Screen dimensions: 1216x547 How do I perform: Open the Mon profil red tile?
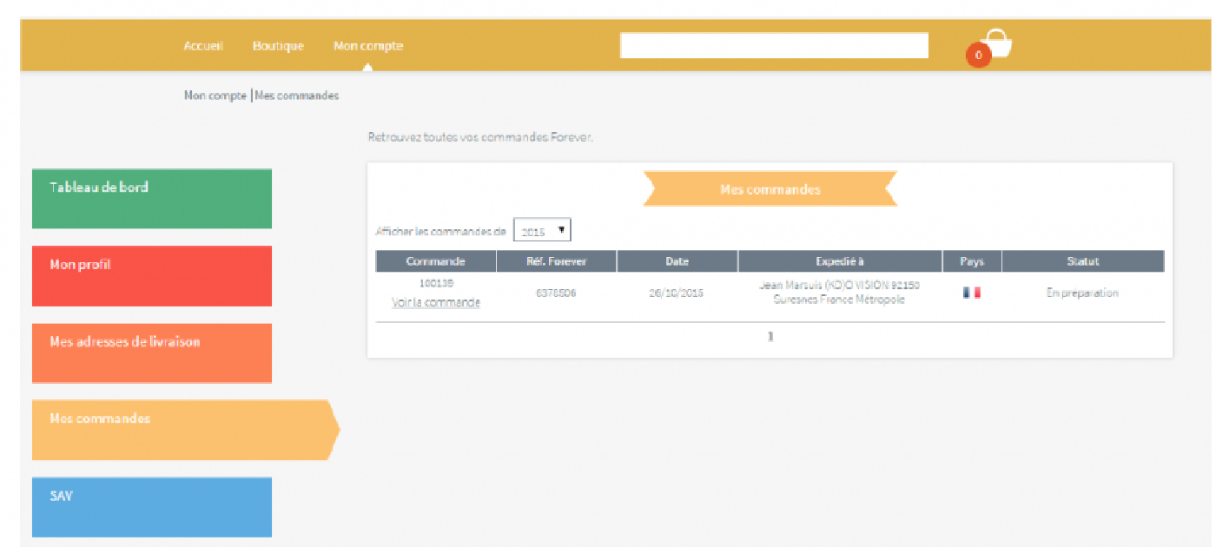point(152,276)
